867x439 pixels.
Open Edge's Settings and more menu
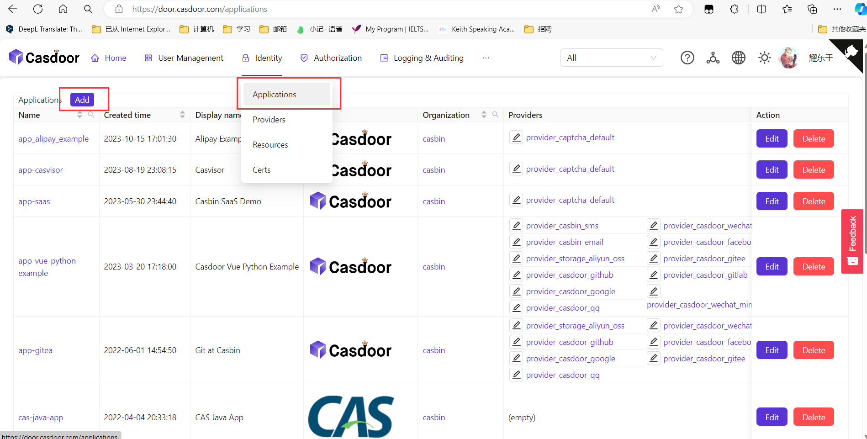click(837, 9)
